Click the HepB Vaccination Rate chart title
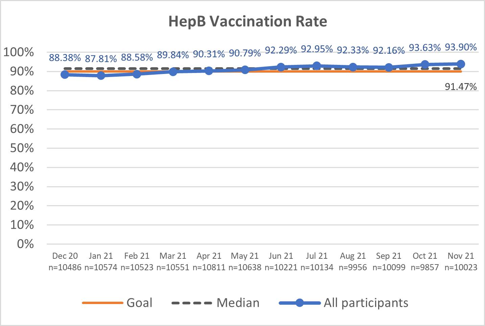The height and width of the screenshot is (326, 485). coord(248,21)
